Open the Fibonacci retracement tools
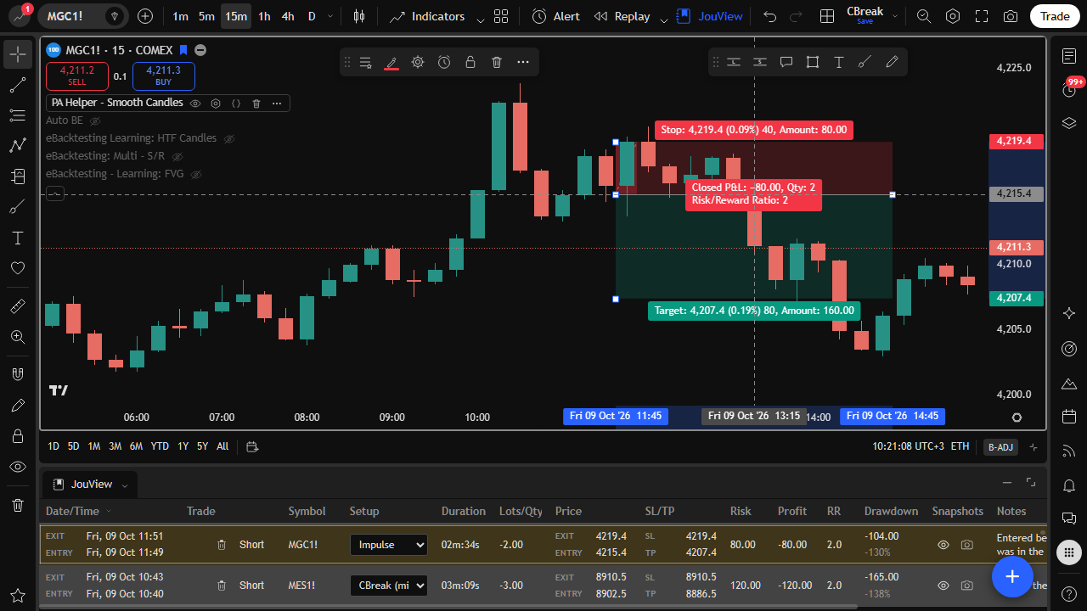The width and height of the screenshot is (1087, 611). (18, 115)
